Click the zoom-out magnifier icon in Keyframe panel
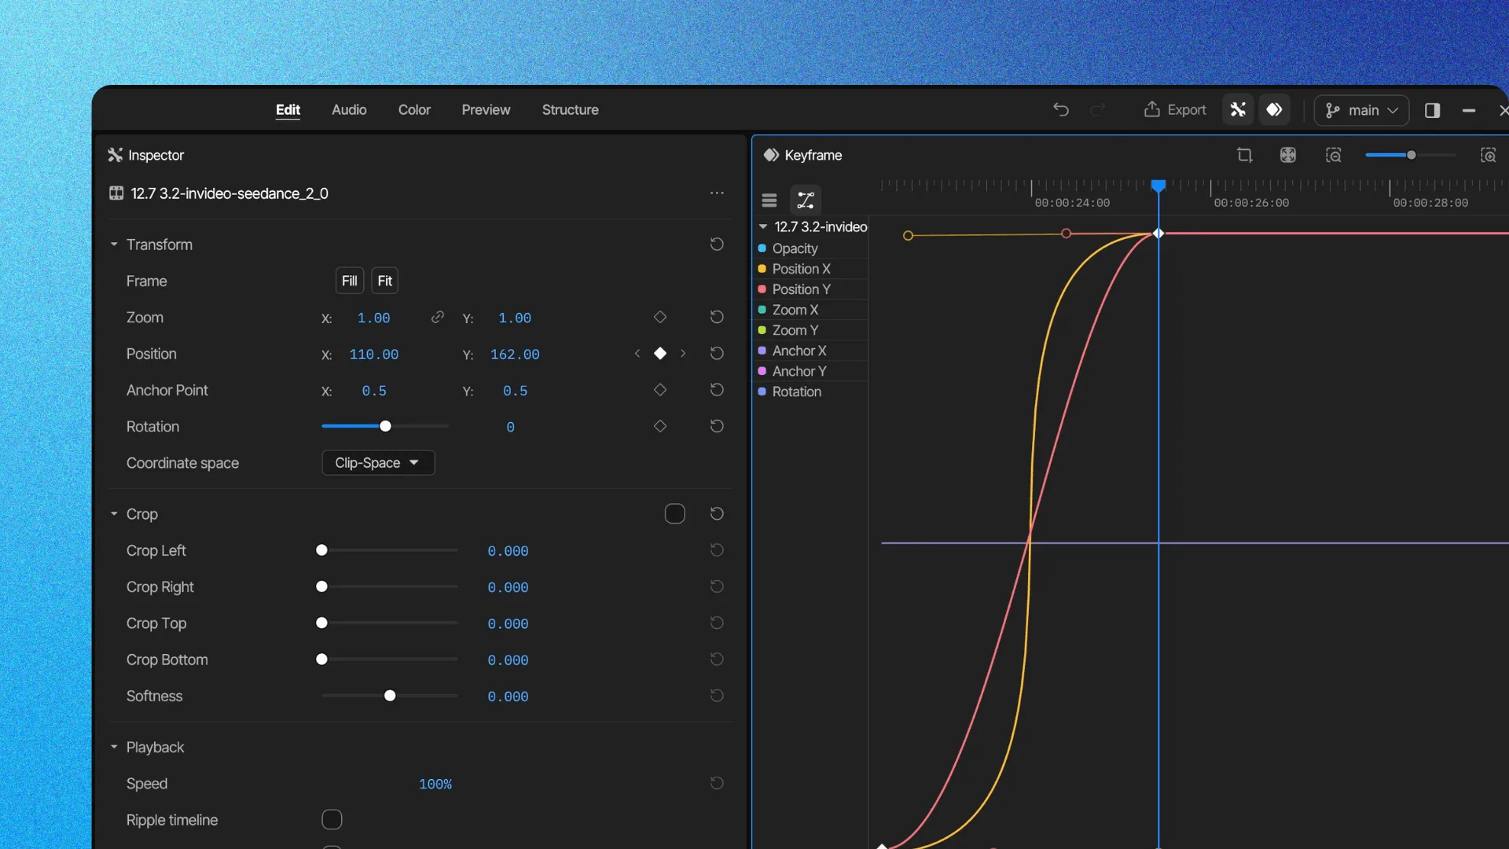The height and width of the screenshot is (849, 1509). point(1334,156)
